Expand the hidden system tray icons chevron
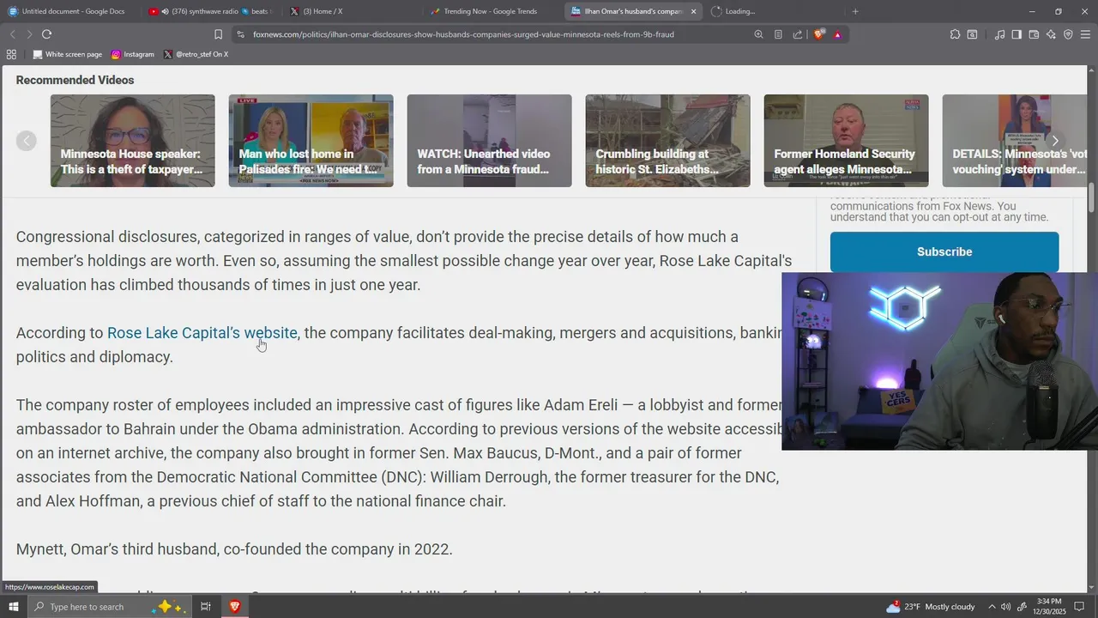The image size is (1098, 618). [x=992, y=607]
